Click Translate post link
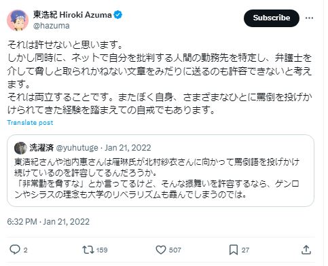Image resolution: width=328 pixels, height=266 pixels. point(30,123)
